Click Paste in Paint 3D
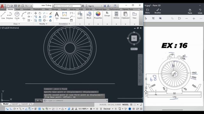The width and height of the screenshot is (204, 114). click(x=190, y=11)
